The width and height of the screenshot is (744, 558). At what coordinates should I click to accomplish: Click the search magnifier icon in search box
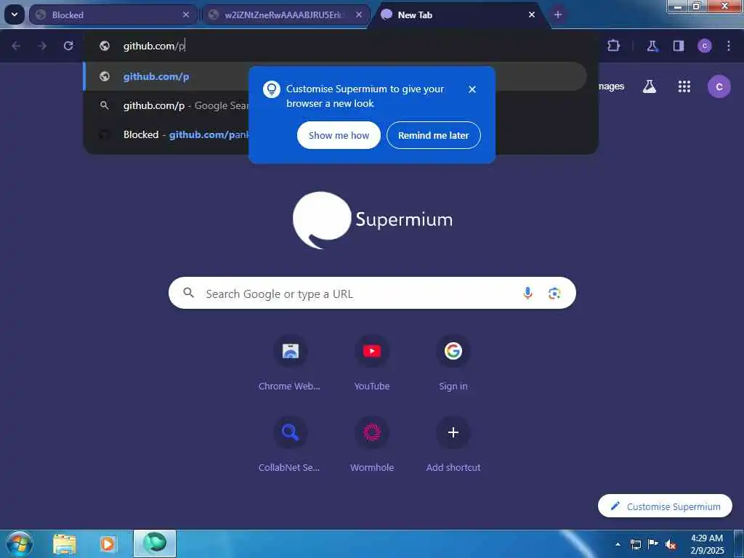[x=188, y=293]
